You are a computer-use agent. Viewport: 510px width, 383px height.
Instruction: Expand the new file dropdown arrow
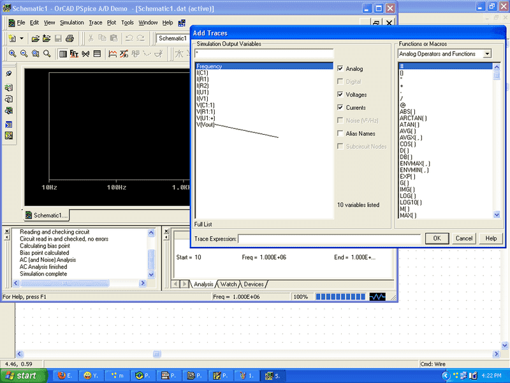(x=22, y=39)
